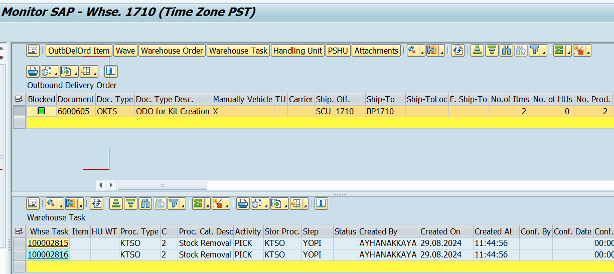This screenshot has height=274, width=614.
Task: Refresh the Outbound Delivery Order list
Action: tap(457, 51)
